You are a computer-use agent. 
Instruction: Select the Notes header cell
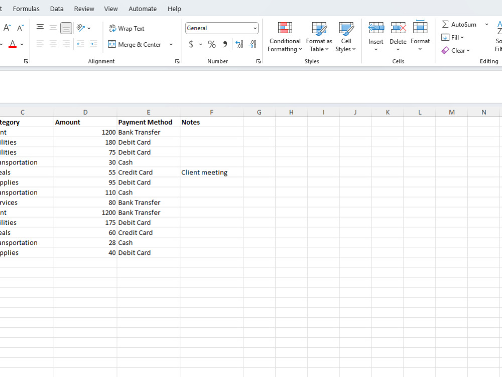coord(212,122)
